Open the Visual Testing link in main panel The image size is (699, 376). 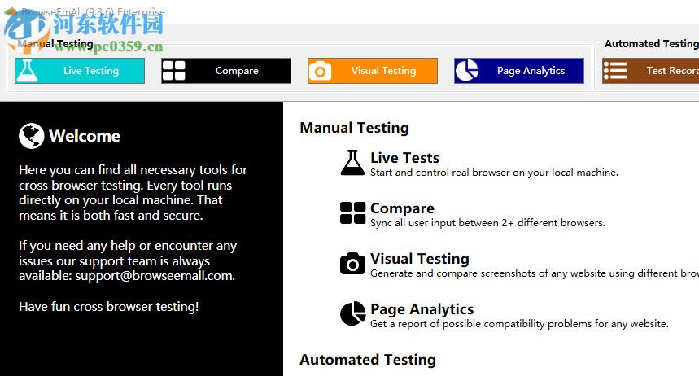pos(420,258)
